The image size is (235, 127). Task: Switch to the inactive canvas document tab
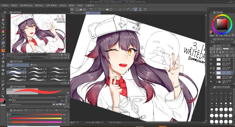(77, 13)
